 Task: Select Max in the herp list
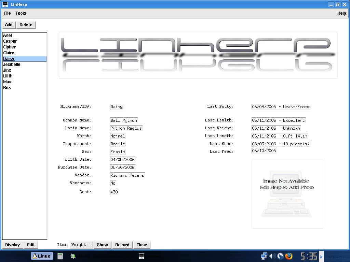click(x=24, y=82)
